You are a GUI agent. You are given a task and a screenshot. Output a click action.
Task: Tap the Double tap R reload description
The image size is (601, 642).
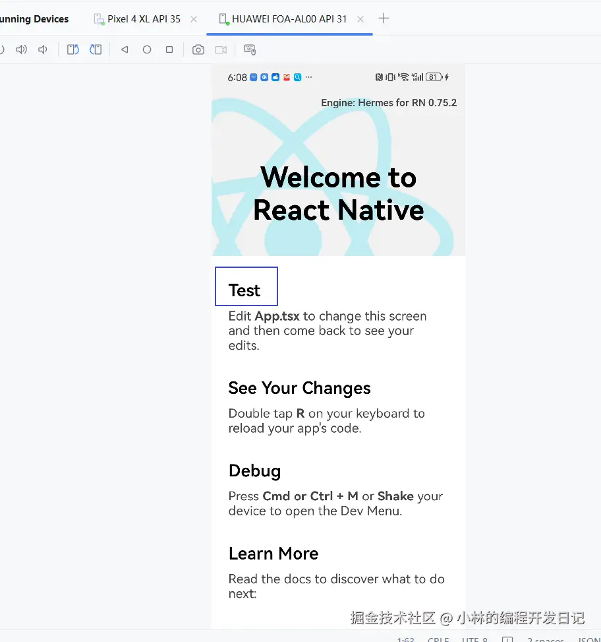327,421
